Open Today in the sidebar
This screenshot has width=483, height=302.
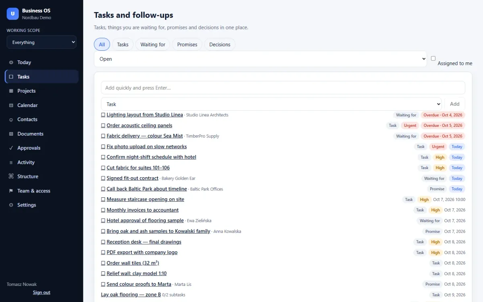click(41, 62)
